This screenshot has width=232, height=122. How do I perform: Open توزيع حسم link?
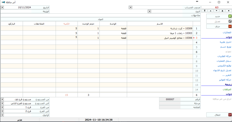pos(226,47)
